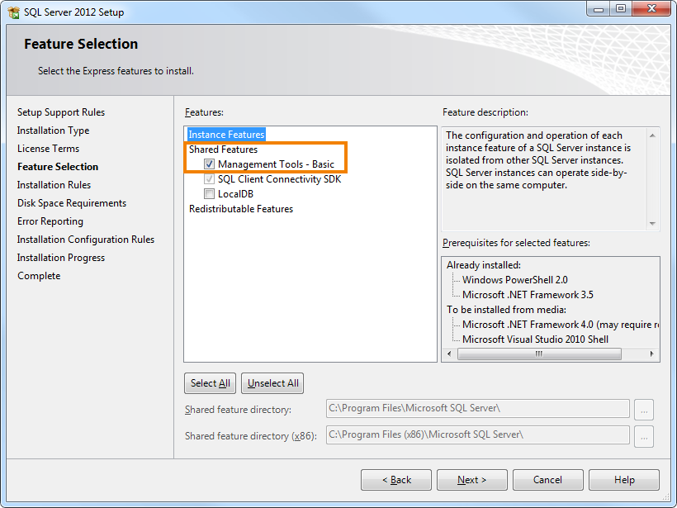Click the Select All button

(210, 383)
